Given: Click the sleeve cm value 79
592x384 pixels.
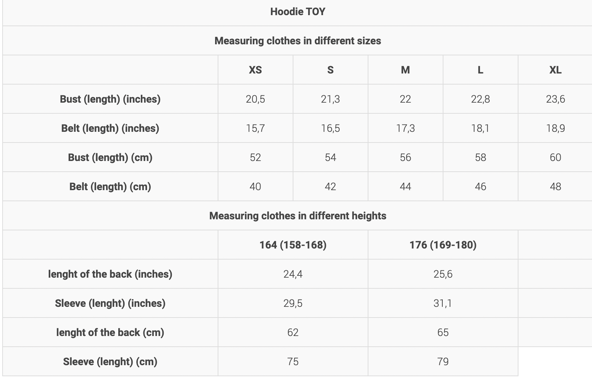Looking at the screenshot, I should pyautogui.click(x=443, y=361).
